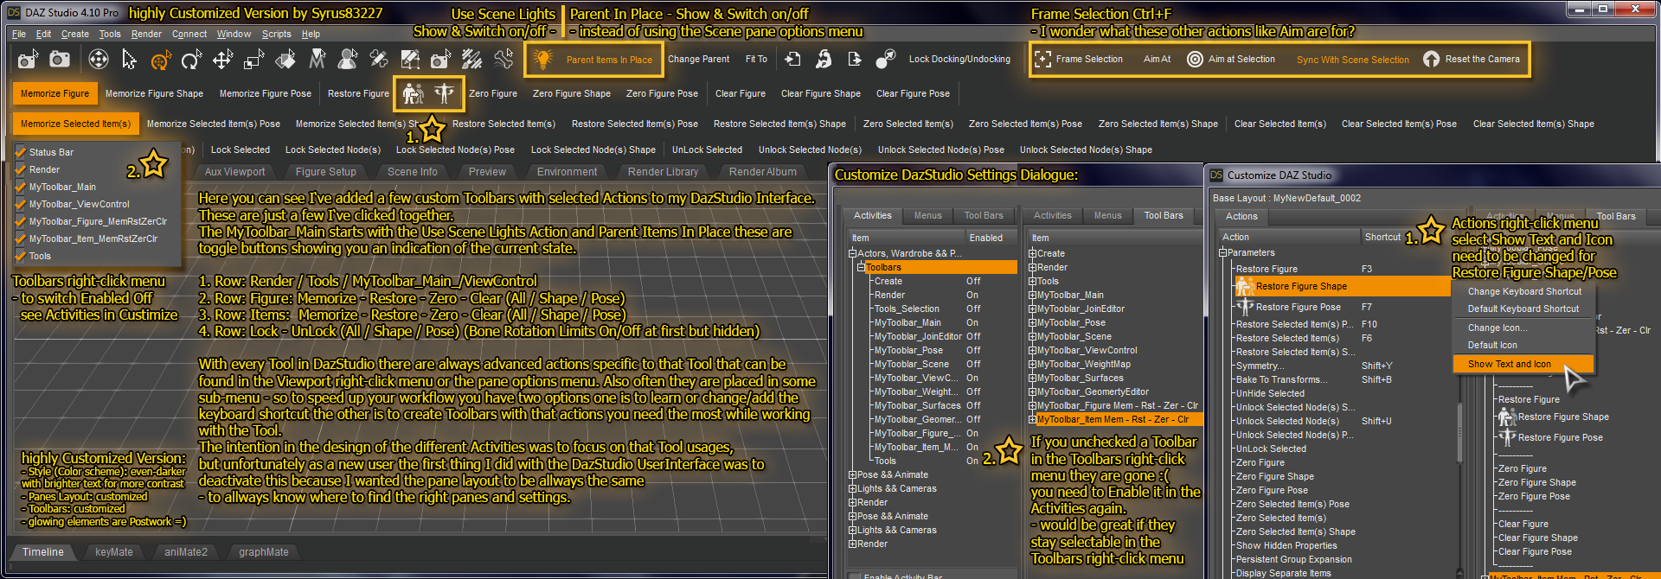Select the Universal tool crosshair-circle icon

99,60
